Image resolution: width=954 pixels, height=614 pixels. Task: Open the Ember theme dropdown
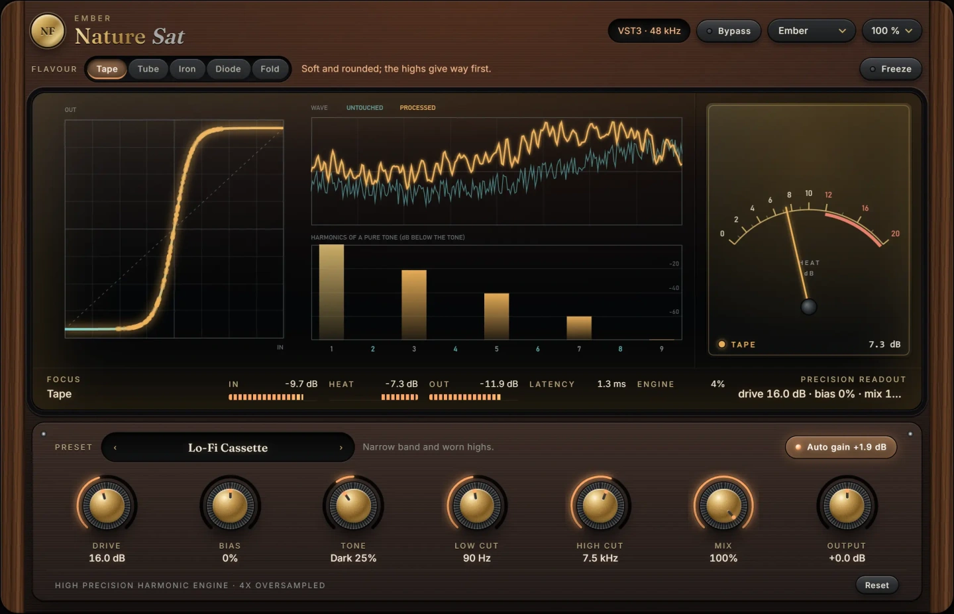[812, 31]
